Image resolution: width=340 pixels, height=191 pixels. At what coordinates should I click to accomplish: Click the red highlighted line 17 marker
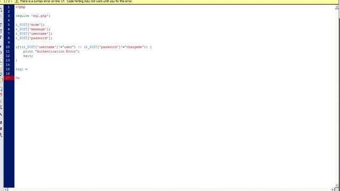point(9,78)
